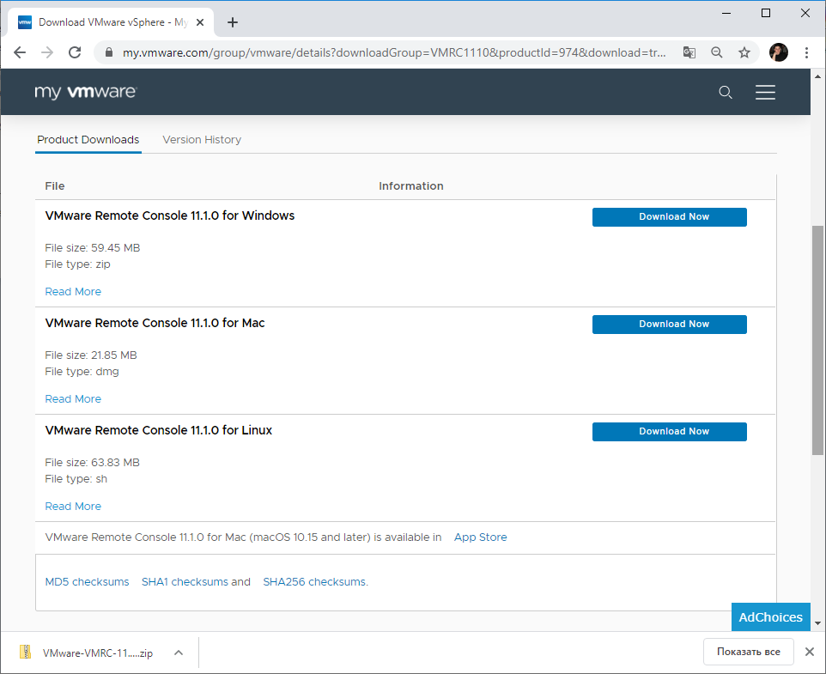The height and width of the screenshot is (674, 826).
Task: Click the scrollbar up arrow
Action: coord(817,76)
